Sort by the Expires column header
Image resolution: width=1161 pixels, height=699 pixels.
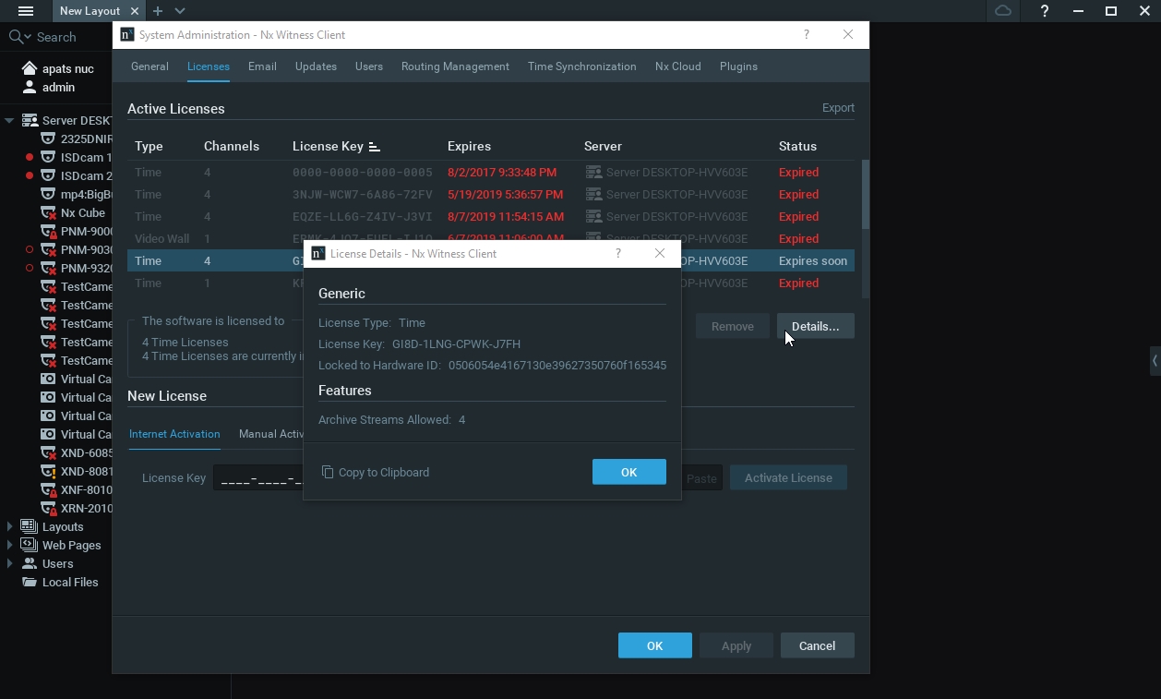tap(469, 146)
